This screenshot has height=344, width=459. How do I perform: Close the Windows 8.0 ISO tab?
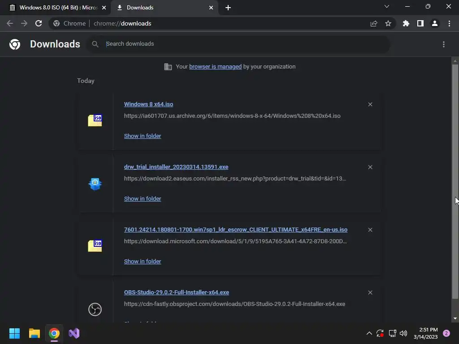click(x=104, y=8)
